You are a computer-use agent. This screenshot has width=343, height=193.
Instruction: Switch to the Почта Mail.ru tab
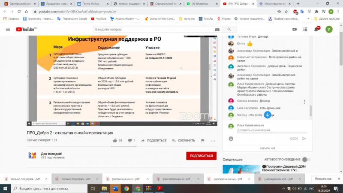click(x=92, y=3)
